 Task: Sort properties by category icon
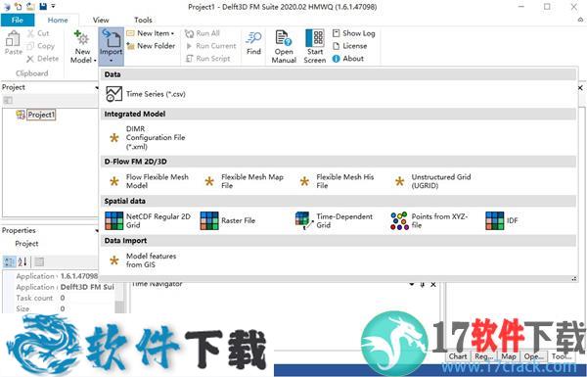(9, 261)
